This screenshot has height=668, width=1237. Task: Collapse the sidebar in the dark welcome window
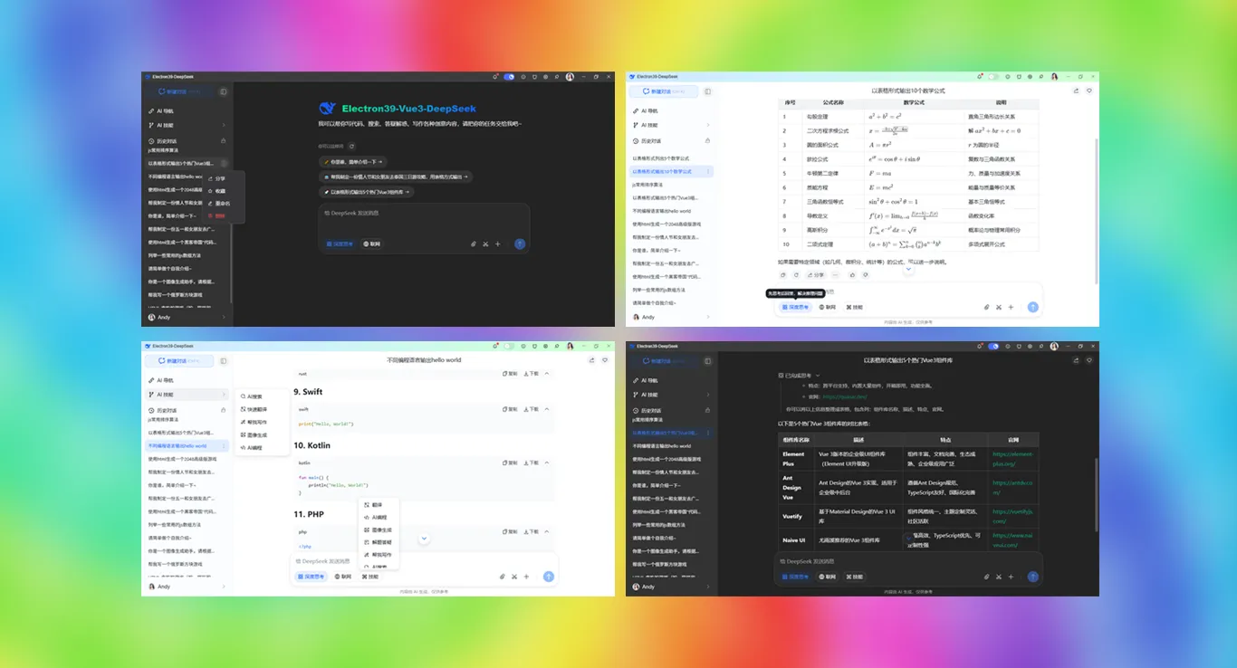coord(223,91)
